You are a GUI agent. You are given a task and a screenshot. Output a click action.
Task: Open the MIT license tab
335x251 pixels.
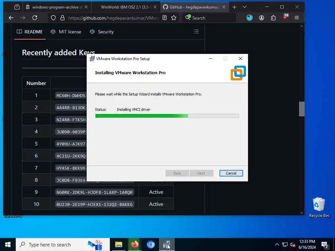[66, 32]
